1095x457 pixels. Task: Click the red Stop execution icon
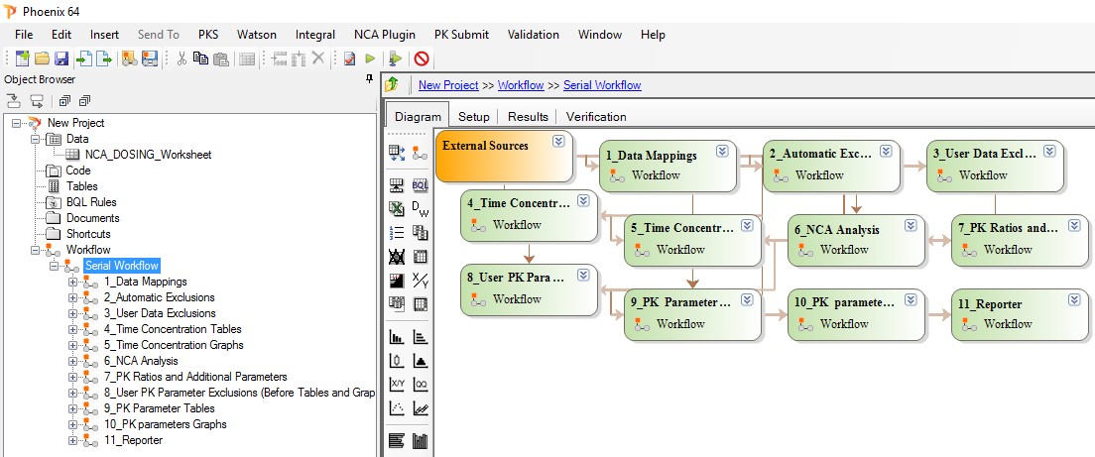point(422,58)
